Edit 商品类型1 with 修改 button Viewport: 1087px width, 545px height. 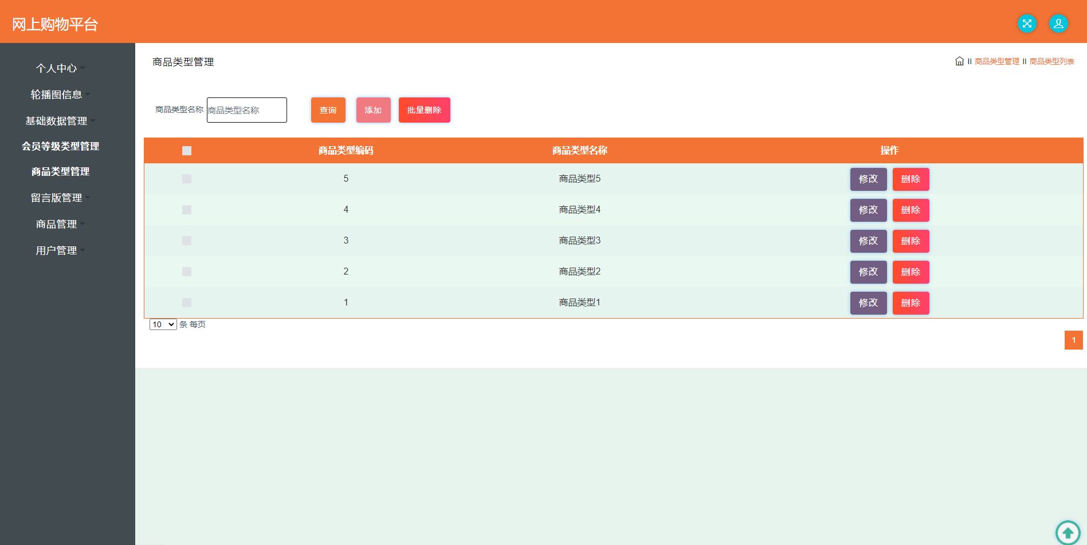(868, 303)
